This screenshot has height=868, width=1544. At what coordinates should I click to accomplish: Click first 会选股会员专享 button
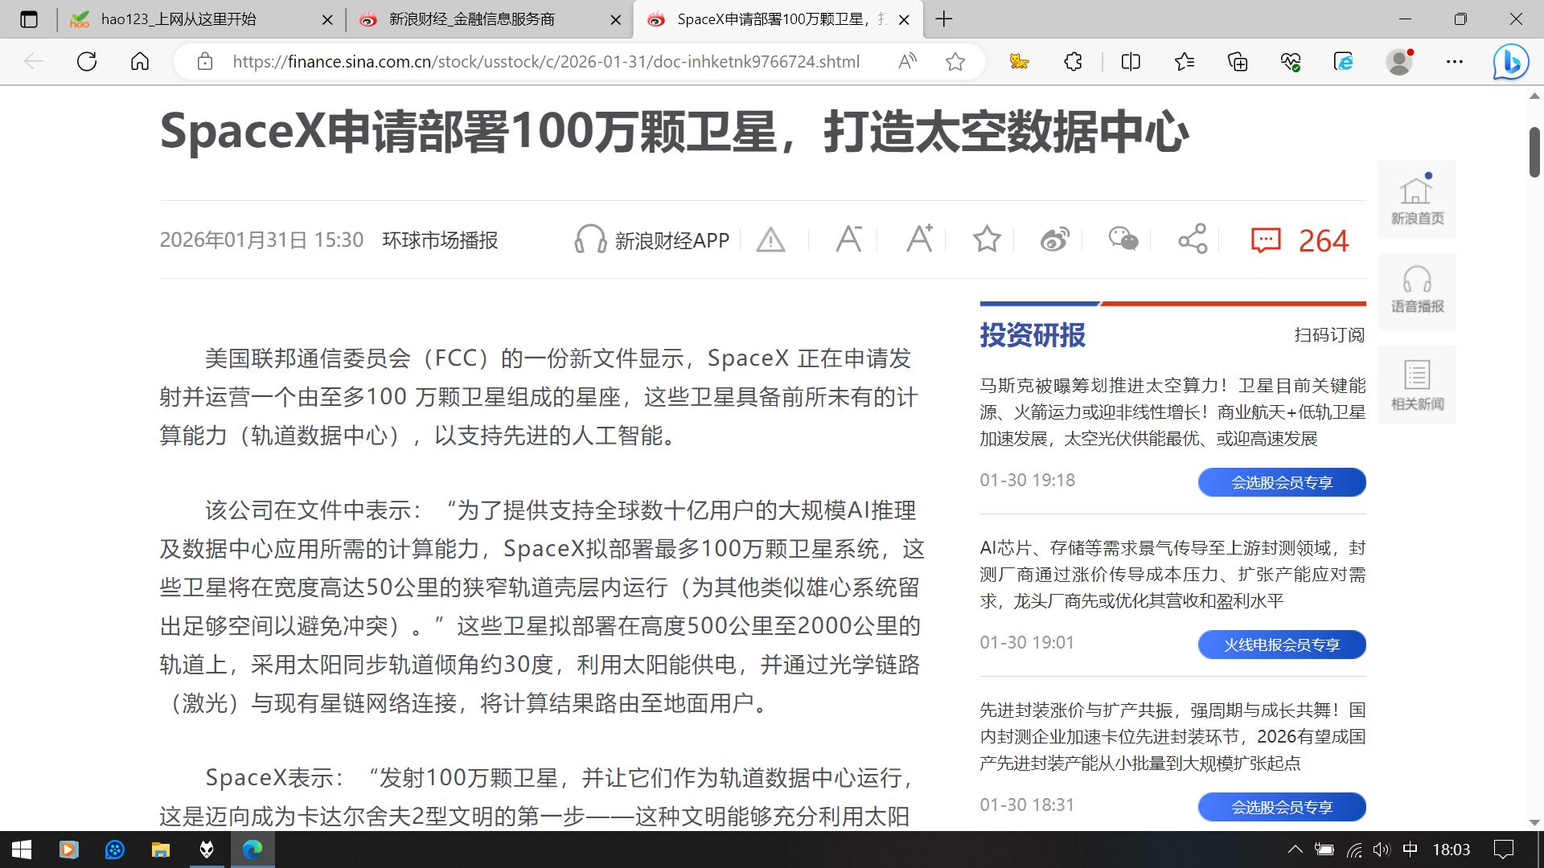coord(1281,482)
